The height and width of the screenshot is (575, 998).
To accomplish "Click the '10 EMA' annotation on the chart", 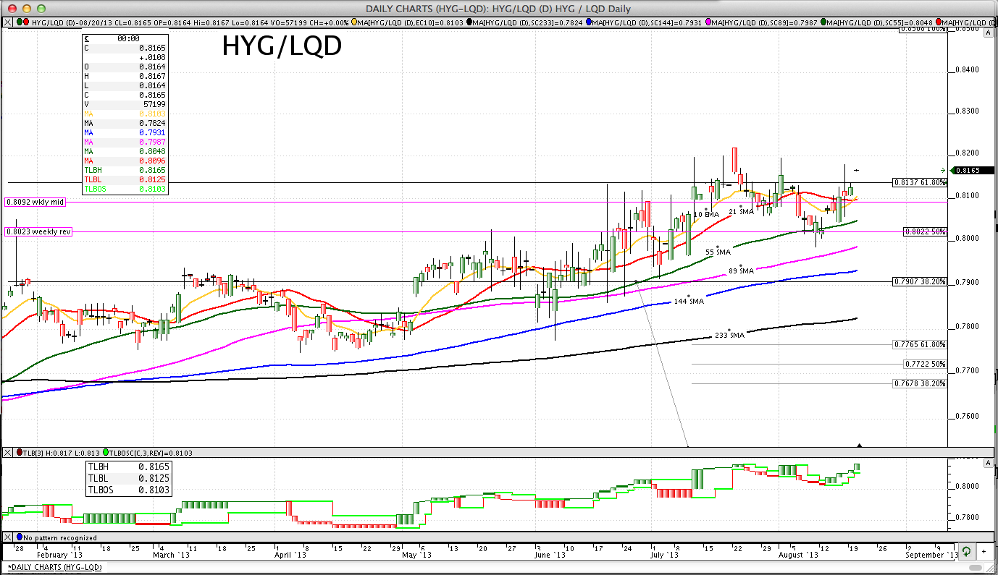I will (x=707, y=215).
